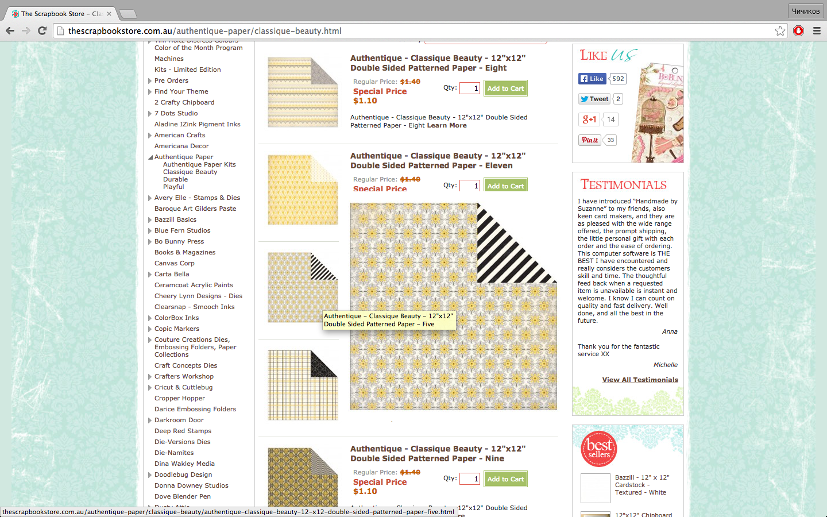This screenshot has width=827, height=517.
Task: Go back using the browser back arrow
Action: pos(10,30)
